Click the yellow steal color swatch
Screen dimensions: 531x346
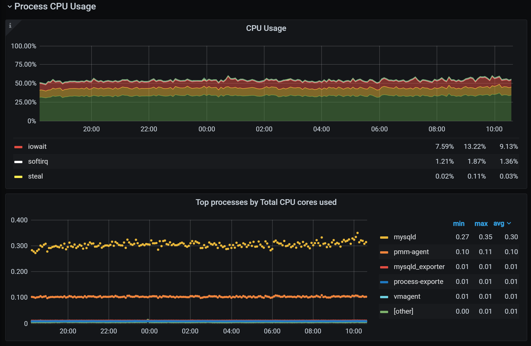tap(18, 177)
